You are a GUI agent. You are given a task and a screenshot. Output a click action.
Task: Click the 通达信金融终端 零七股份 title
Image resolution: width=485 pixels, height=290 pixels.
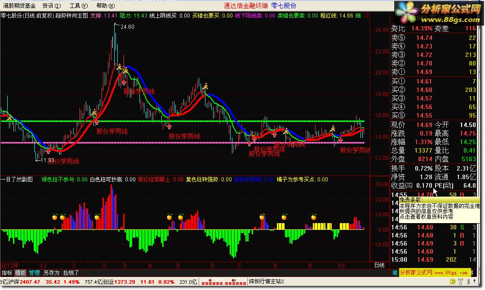pos(260,5)
